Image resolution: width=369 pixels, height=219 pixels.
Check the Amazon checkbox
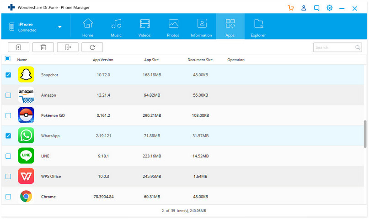[x=8, y=95]
